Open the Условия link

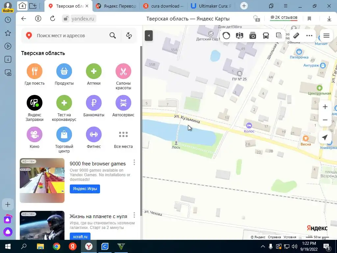pos(290,237)
